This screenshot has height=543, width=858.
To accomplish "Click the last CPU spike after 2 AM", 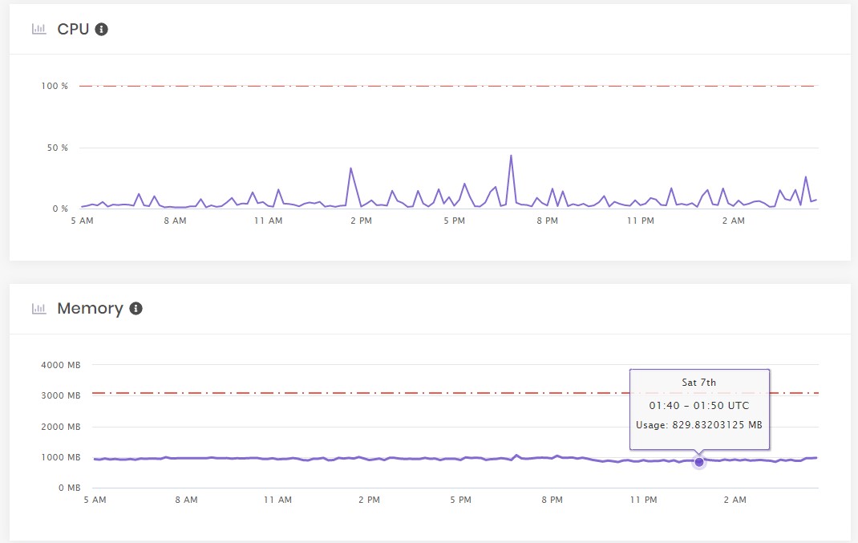I will point(805,177).
